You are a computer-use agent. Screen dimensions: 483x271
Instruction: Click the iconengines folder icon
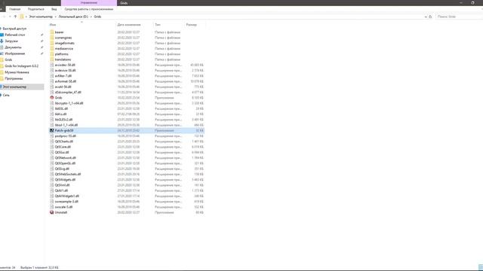point(52,38)
